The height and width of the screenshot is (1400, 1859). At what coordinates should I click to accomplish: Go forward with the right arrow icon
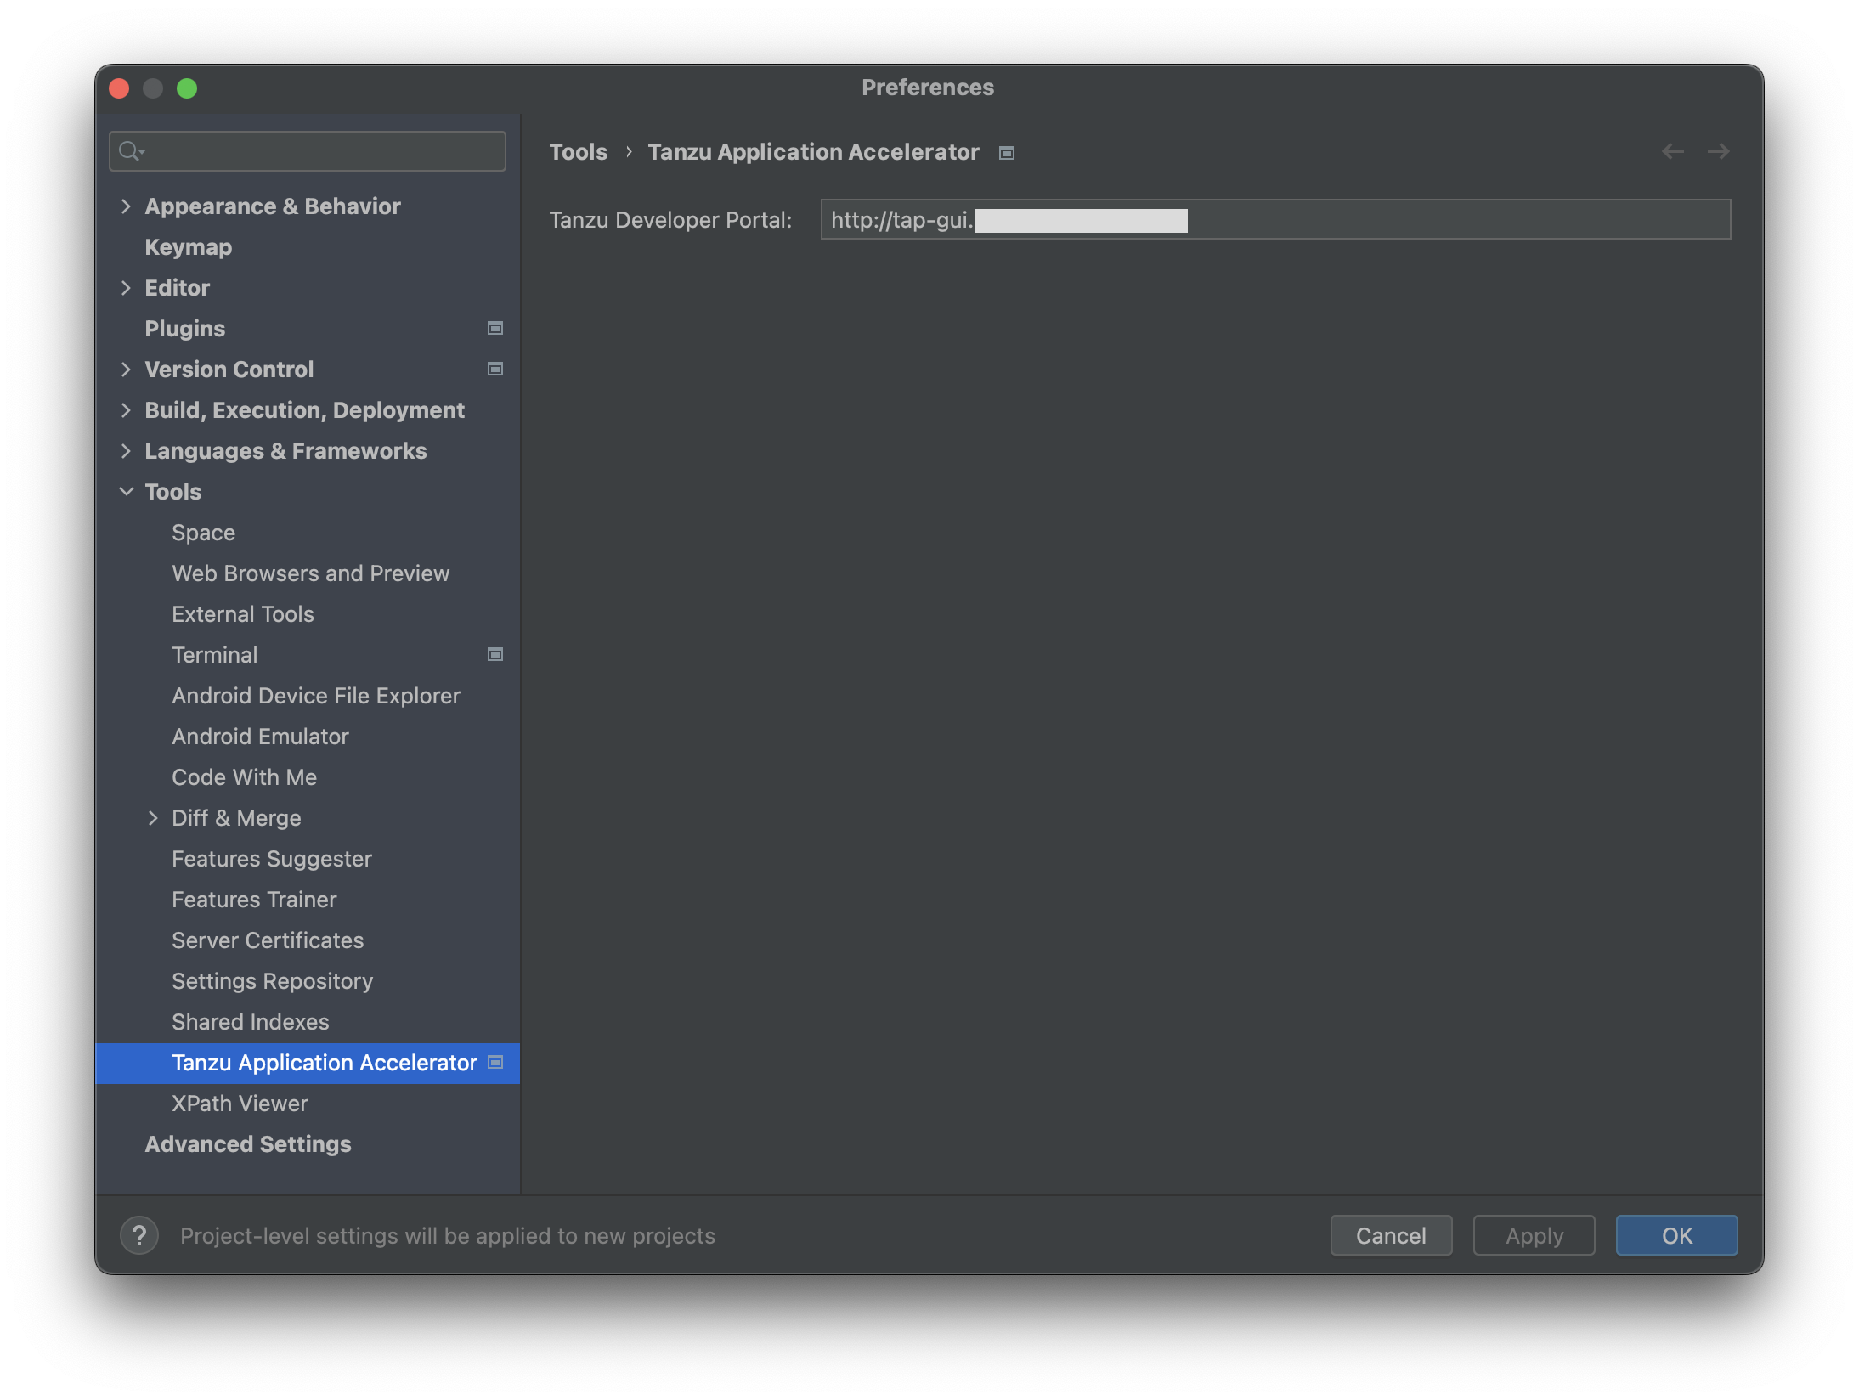tap(1718, 151)
